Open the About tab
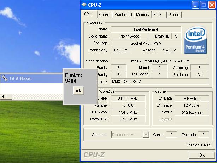Viewport: 217px width, 163px height. point(174,15)
